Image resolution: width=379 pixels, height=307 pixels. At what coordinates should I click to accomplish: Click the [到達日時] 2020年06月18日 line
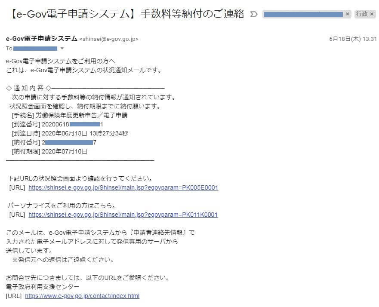tap(70, 133)
